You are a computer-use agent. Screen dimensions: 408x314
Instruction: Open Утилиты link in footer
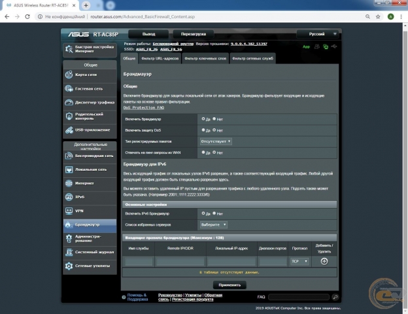[x=194, y=295]
